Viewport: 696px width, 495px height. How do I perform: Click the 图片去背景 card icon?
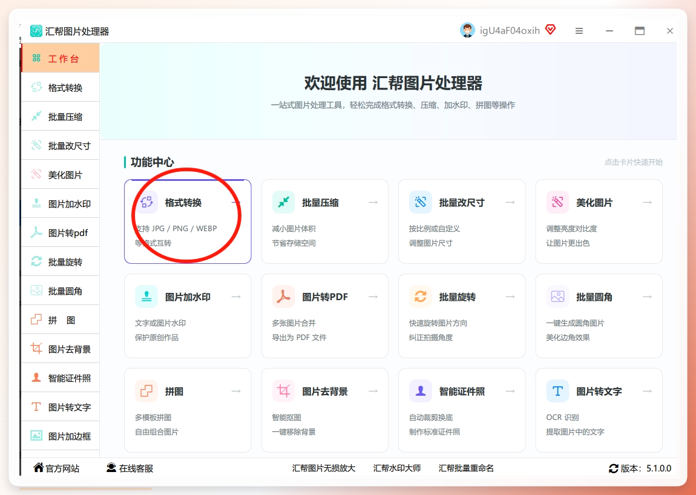click(x=283, y=391)
